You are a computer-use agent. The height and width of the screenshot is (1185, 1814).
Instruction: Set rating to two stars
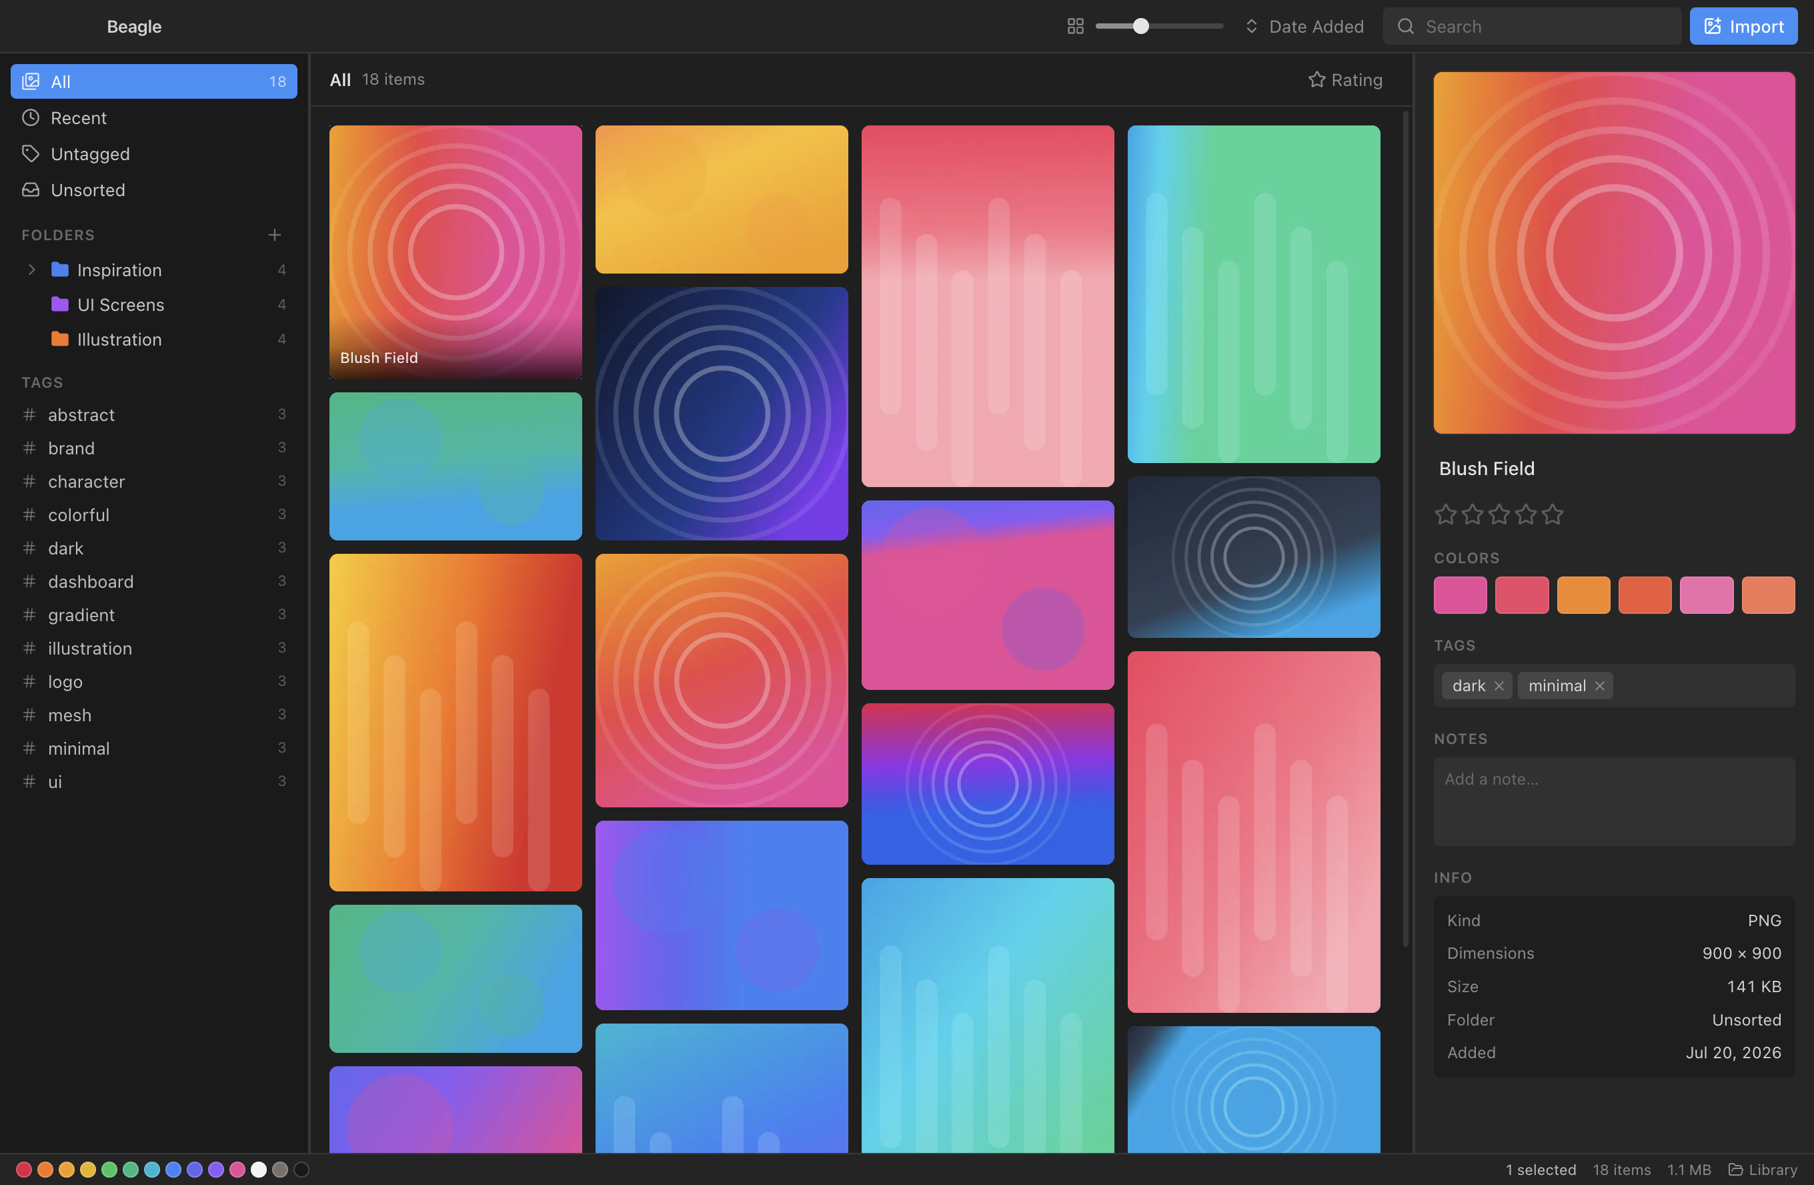click(x=1472, y=514)
